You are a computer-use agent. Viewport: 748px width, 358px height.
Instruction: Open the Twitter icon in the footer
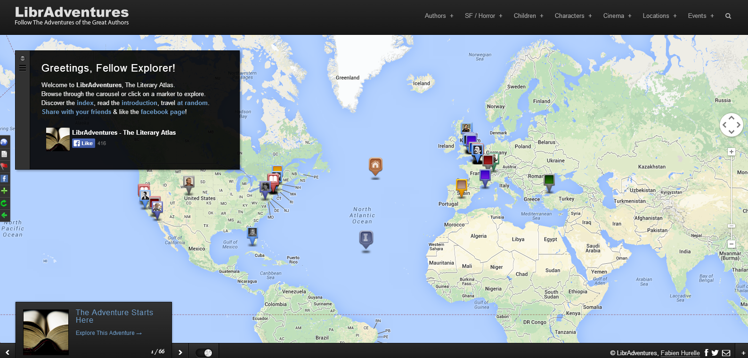[715, 353]
